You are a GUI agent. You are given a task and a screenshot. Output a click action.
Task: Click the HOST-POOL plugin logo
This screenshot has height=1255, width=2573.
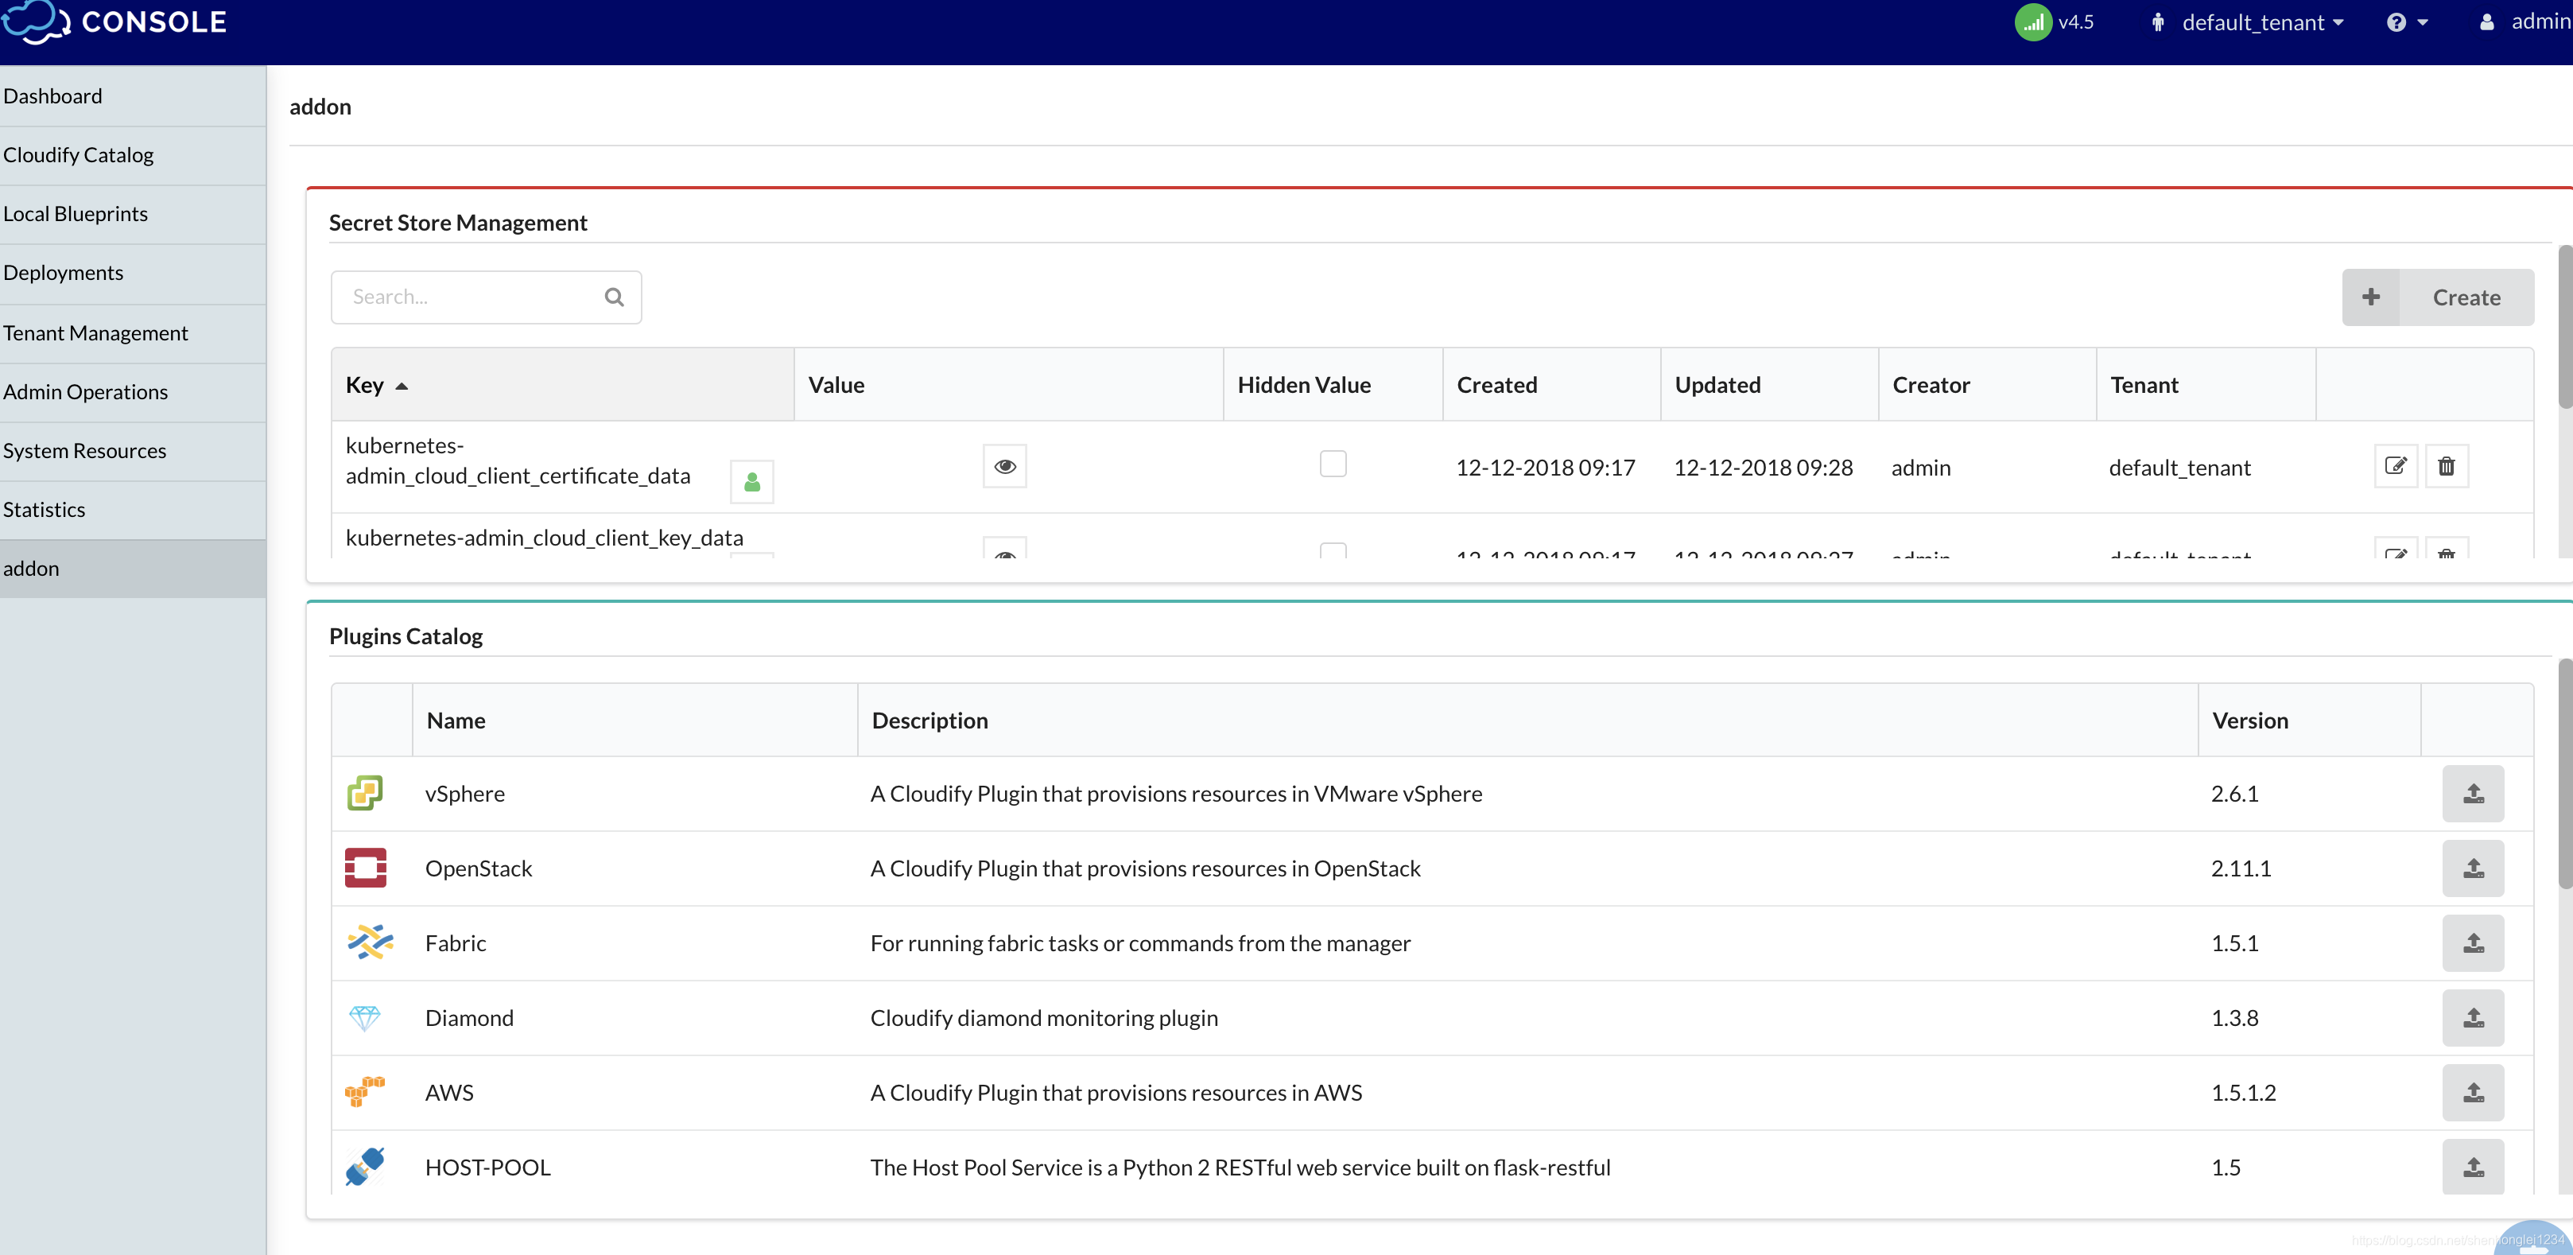click(x=365, y=1166)
